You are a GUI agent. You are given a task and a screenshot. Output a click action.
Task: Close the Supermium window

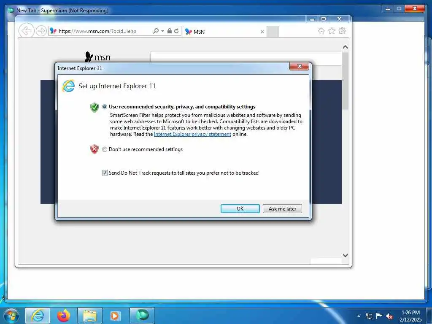click(415, 9)
